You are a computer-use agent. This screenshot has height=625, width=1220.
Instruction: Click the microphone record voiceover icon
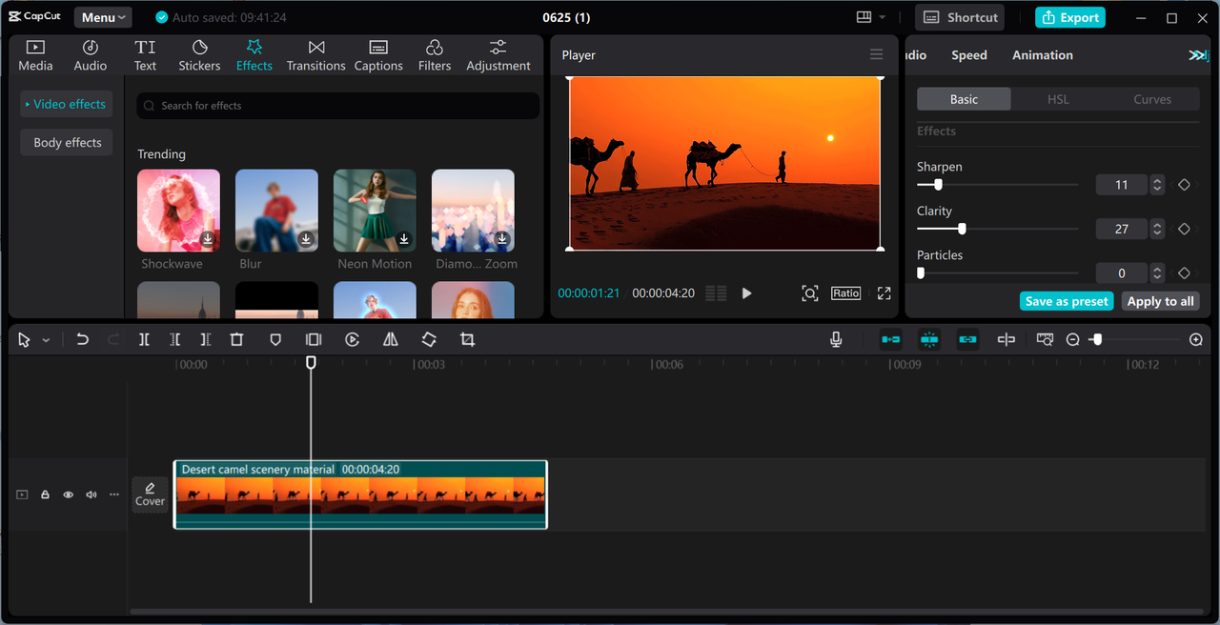[836, 339]
